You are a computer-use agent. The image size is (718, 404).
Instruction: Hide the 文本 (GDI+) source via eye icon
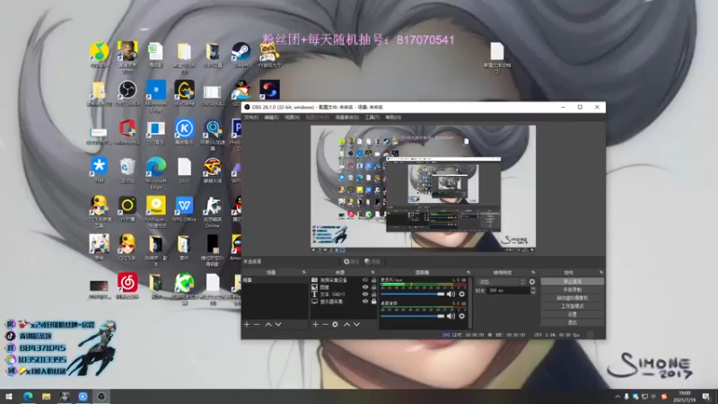tap(365, 294)
